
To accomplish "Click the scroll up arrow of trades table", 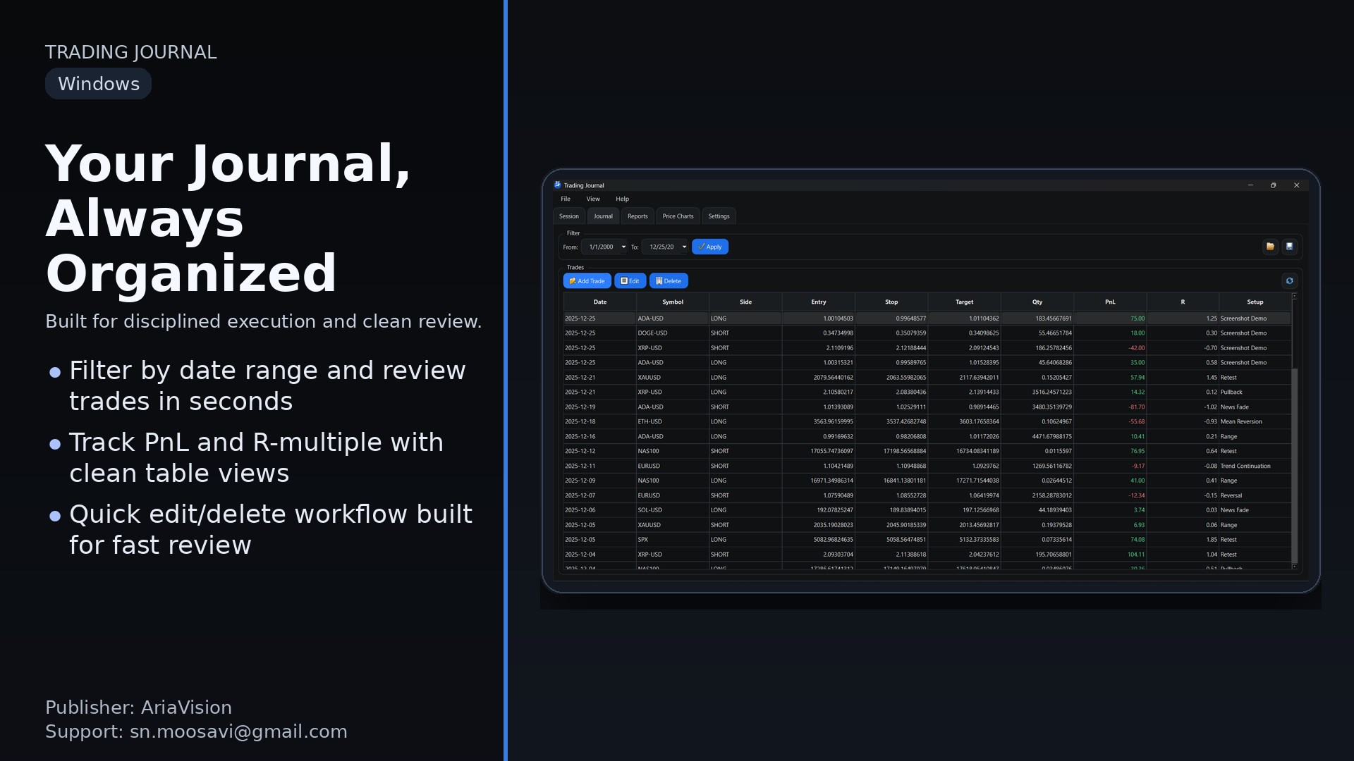I will [x=1294, y=296].
